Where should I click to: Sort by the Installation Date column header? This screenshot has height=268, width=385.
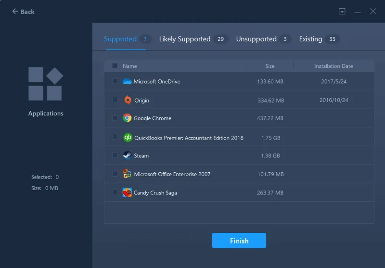click(333, 66)
